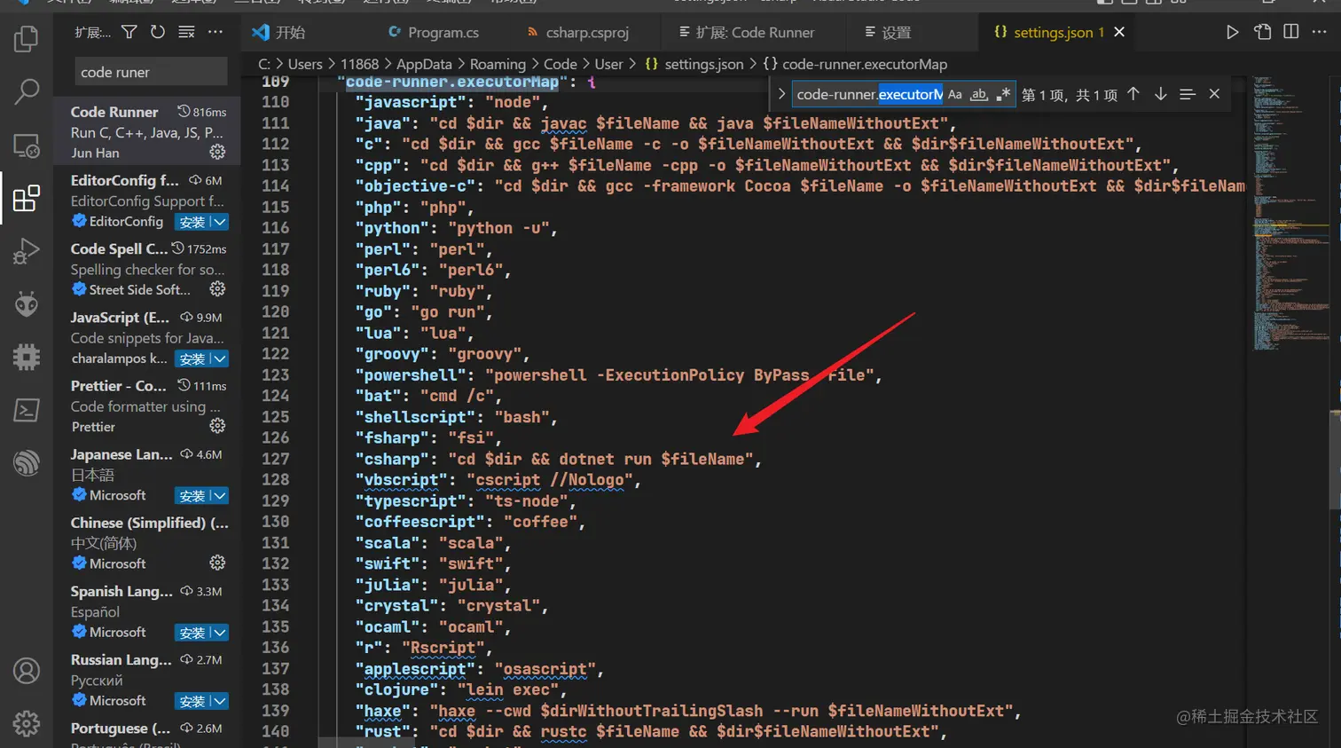Select Prettier extension in the list
Image resolution: width=1341 pixels, height=748 pixels.
point(147,405)
